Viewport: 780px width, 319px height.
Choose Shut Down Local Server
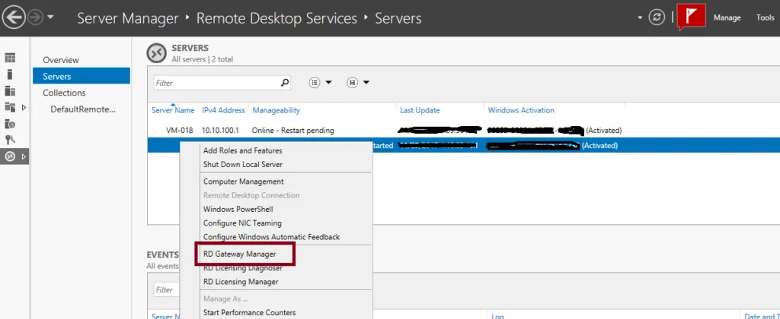pos(243,164)
